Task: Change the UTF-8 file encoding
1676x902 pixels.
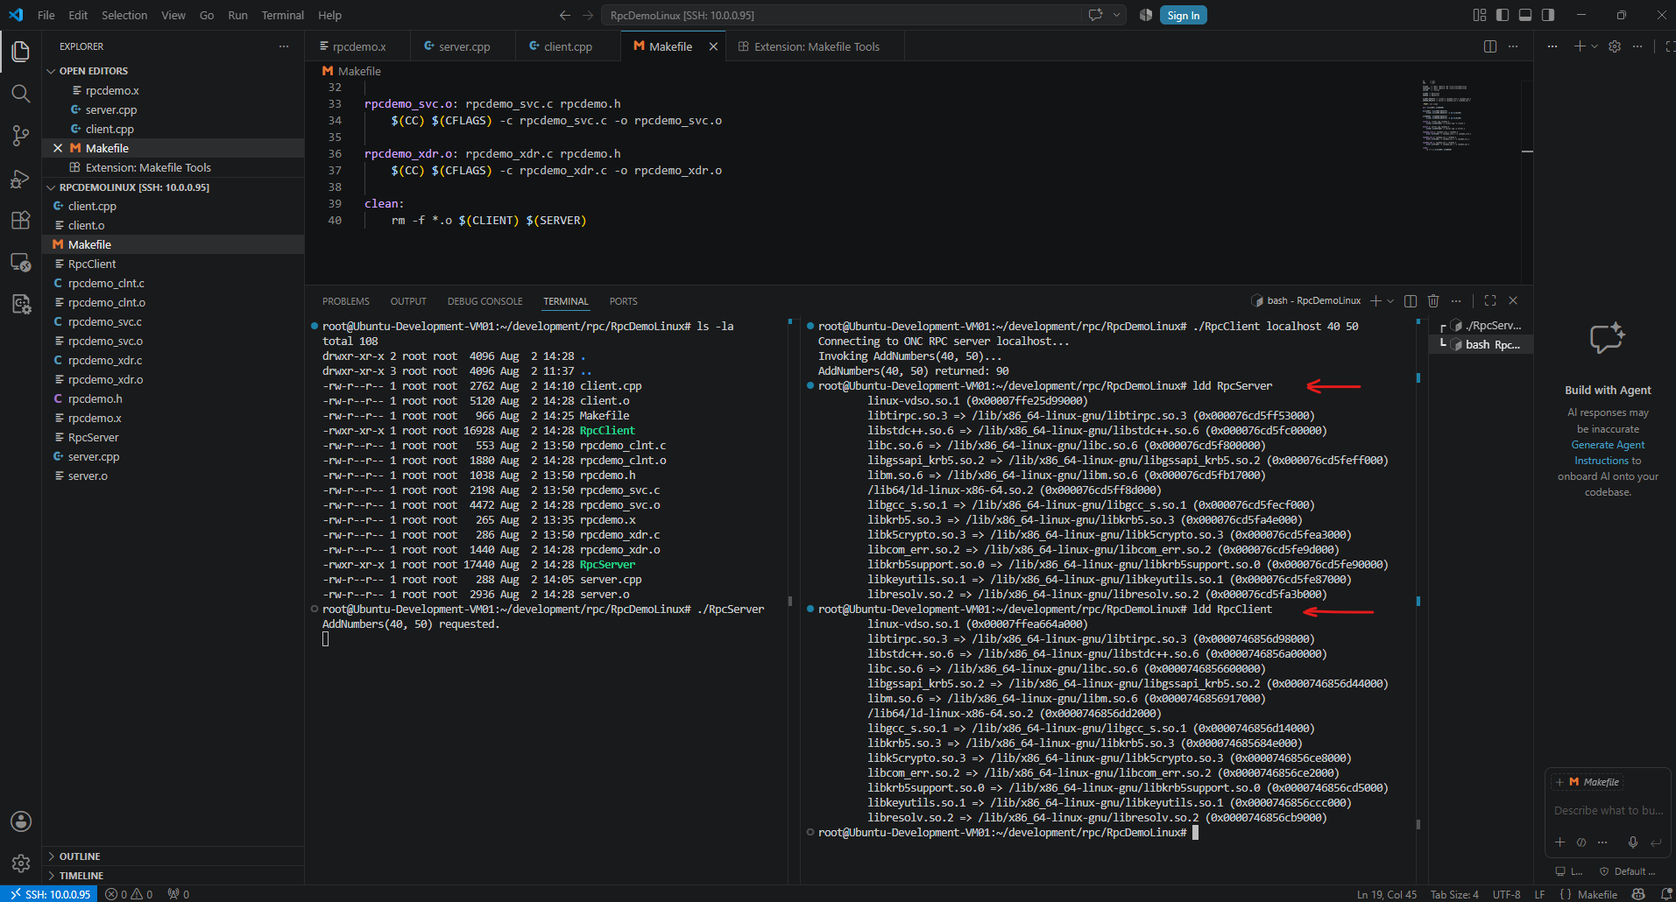Action: point(1507,894)
